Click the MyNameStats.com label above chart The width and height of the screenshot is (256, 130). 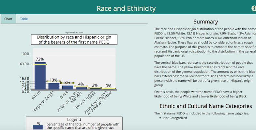coord(74,32)
